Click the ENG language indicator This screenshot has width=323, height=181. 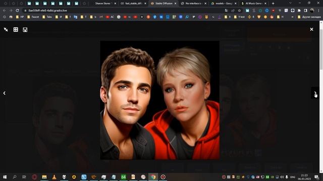click(x=293, y=177)
